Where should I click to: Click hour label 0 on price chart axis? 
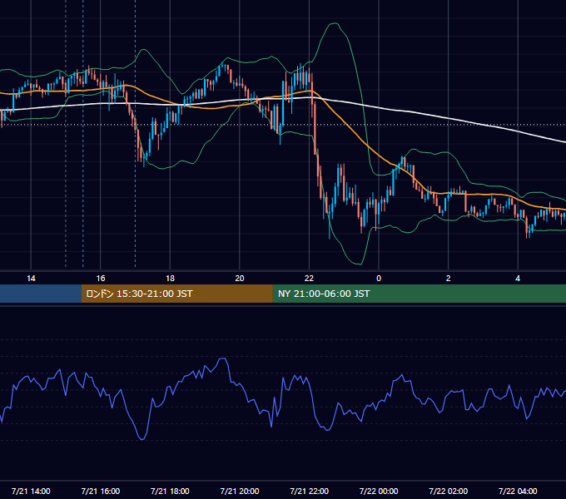point(379,279)
